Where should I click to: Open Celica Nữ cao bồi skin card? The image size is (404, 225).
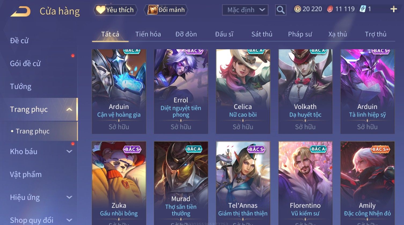(x=243, y=91)
